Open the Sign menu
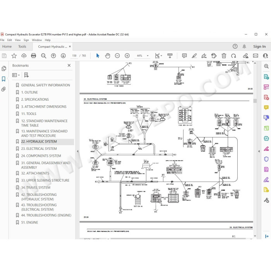The height and width of the screenshot is (271, 271). point(26,40)
